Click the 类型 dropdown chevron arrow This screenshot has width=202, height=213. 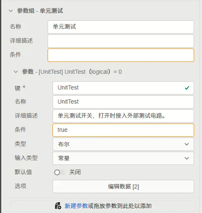pos(187,144)
